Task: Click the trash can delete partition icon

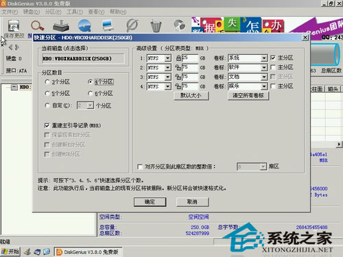Action: click(x=156, y=26)
